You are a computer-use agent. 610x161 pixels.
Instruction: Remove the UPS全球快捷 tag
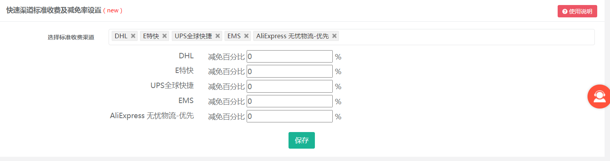(x=218, y=36)
